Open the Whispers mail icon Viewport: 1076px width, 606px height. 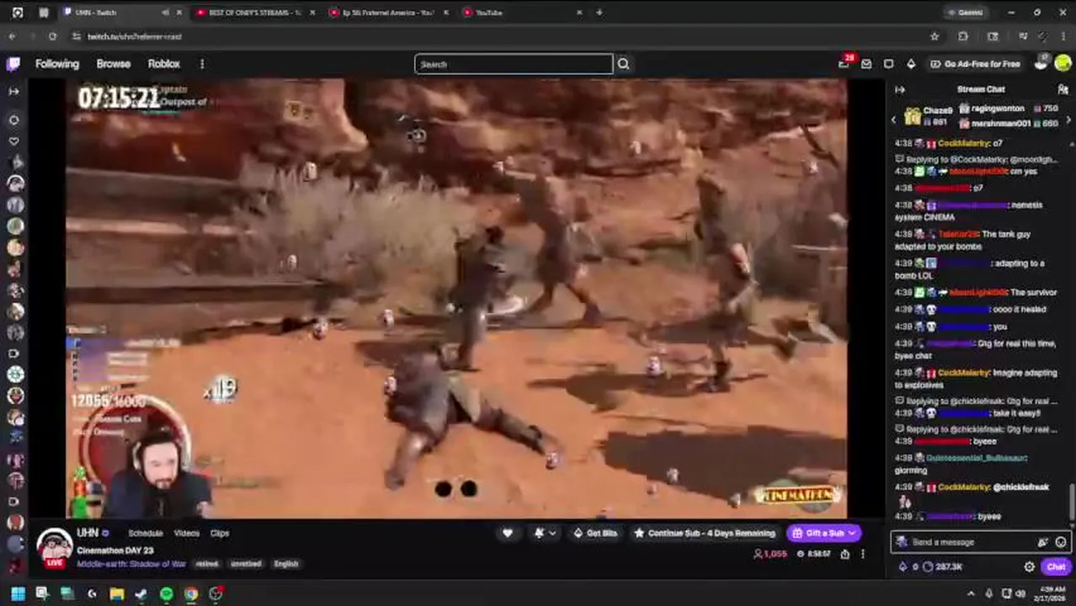pos(866,64)
